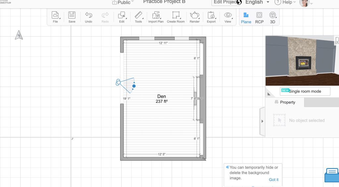Screen dimensions: 339x187
Task: Switch to 3D view mode
Action: [x=272, y=18]
